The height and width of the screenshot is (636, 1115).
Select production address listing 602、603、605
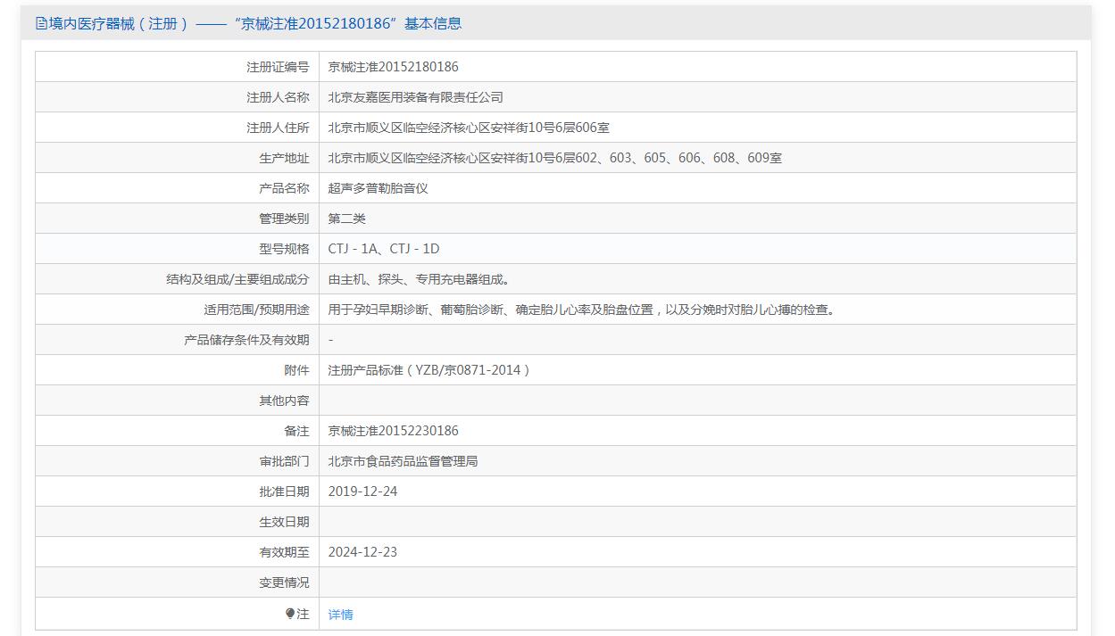click(555, 158)
